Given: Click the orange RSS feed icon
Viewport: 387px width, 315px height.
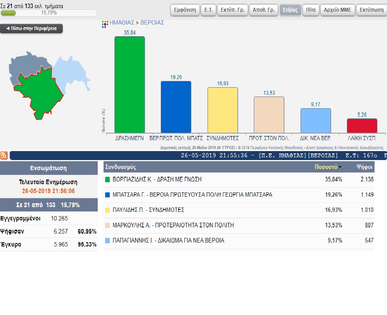Looking at the screenshot, I should (4, 155).
